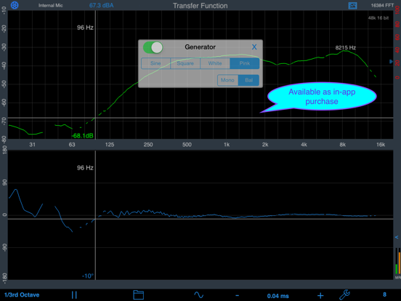Tap the 48k 16 bit format label
The height and width of the screenshot is (301, 401).
click(x=378, y=18)
